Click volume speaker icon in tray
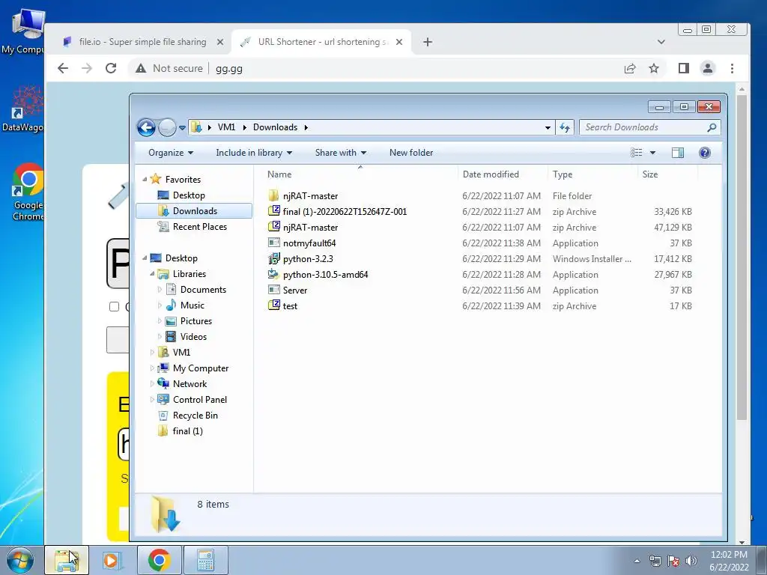Image resolution: width=767 pixels, height=575 pixels. [691, 561]
